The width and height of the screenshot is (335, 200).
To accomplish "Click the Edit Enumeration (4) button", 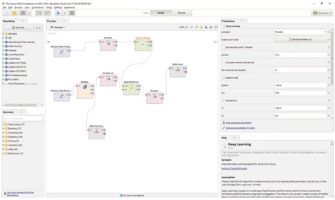I will click(x=300, y=39).
